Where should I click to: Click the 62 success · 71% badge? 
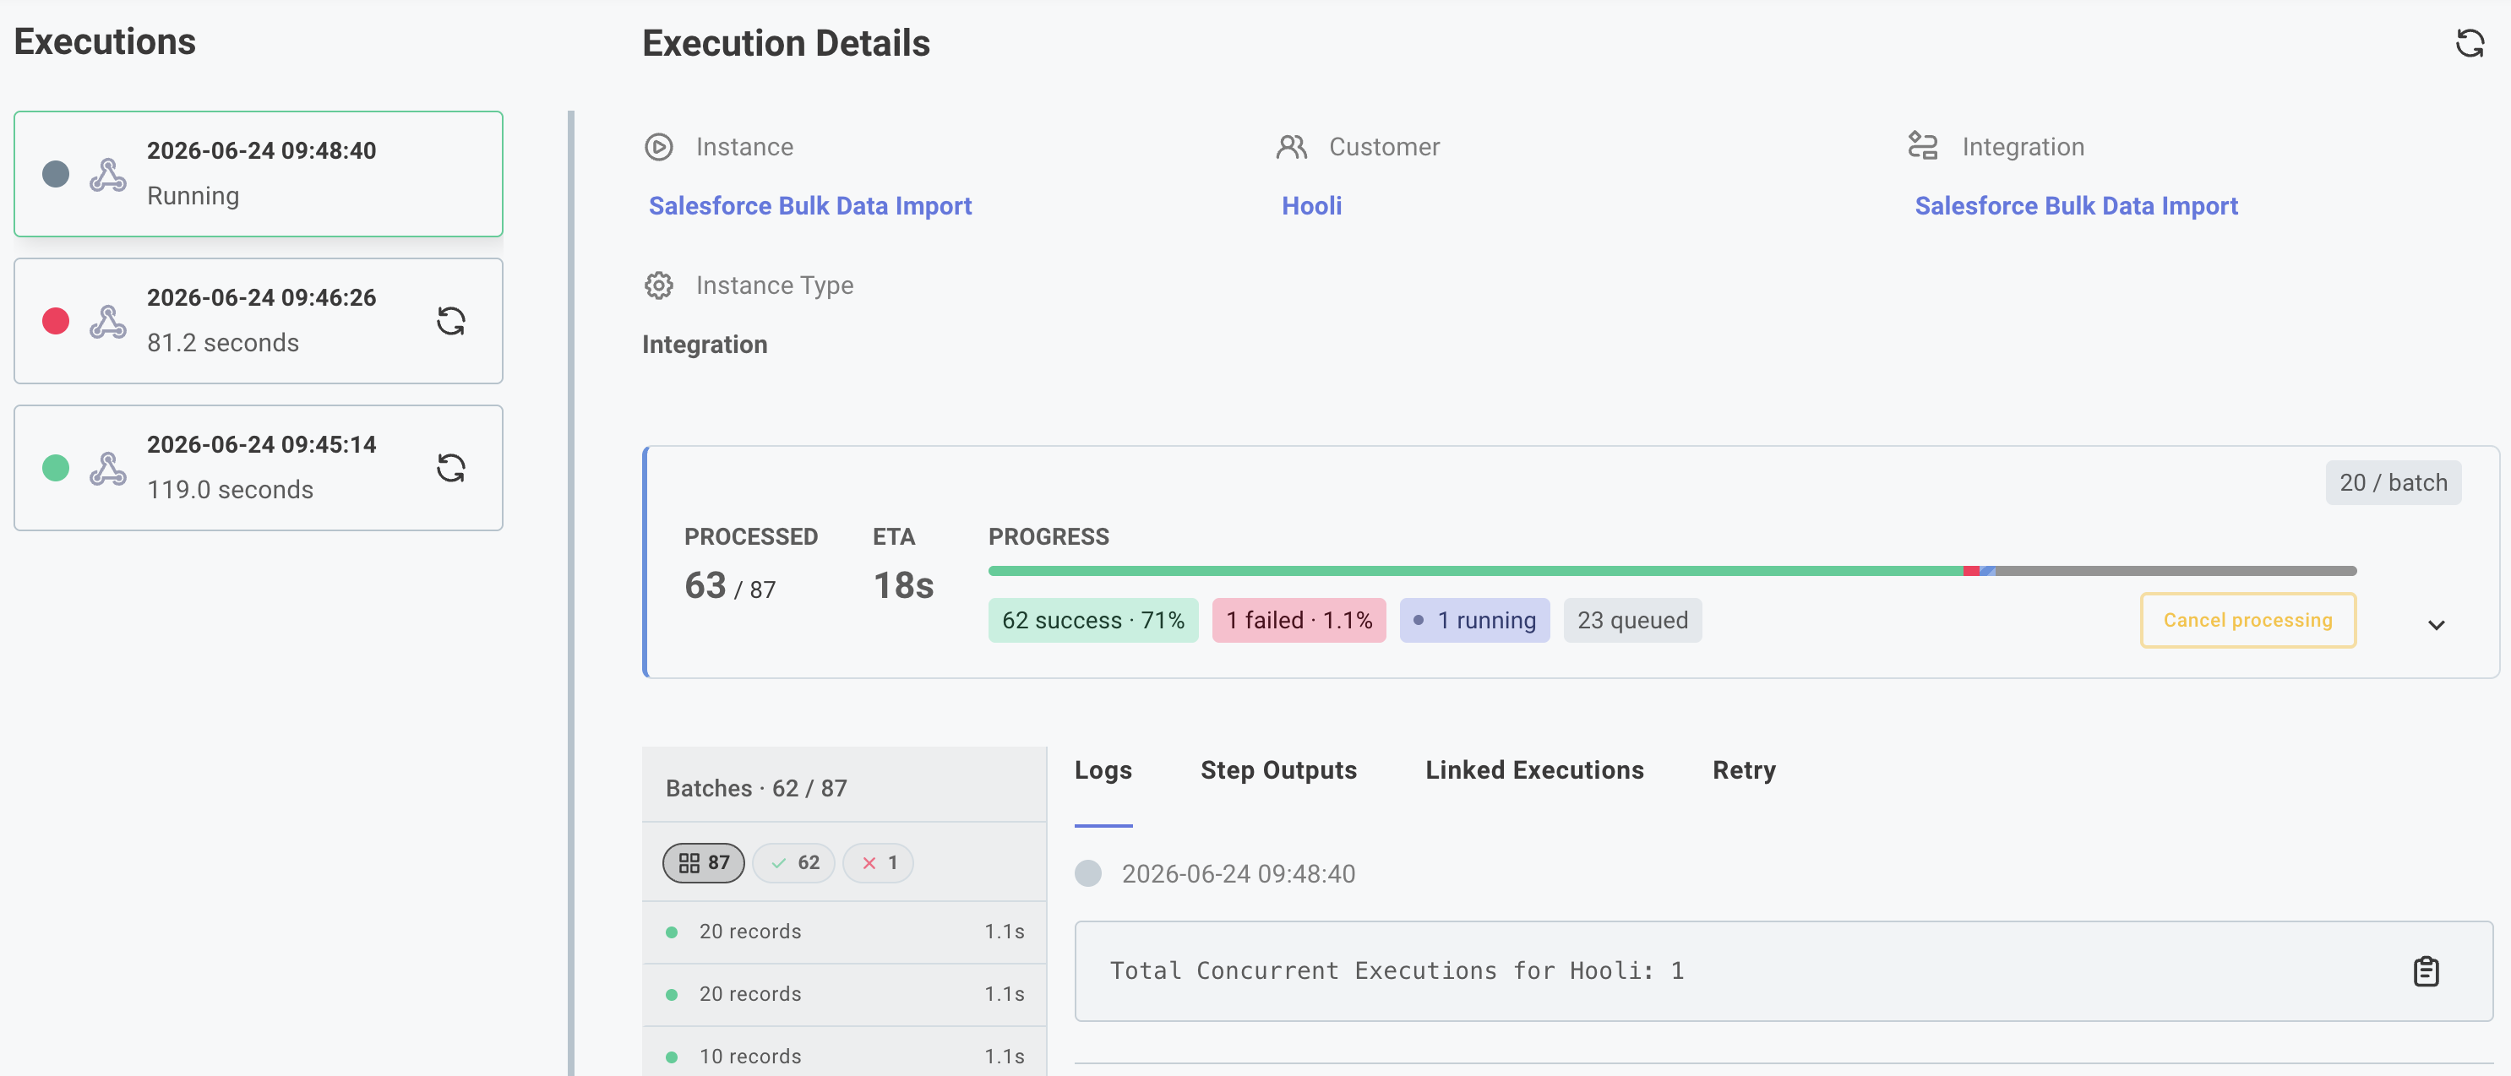[x=1092, y=620]
